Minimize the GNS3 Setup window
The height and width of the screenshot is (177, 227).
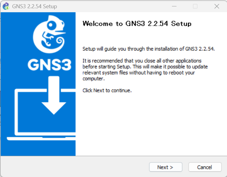pyautogui.click(x=174, y=6)
